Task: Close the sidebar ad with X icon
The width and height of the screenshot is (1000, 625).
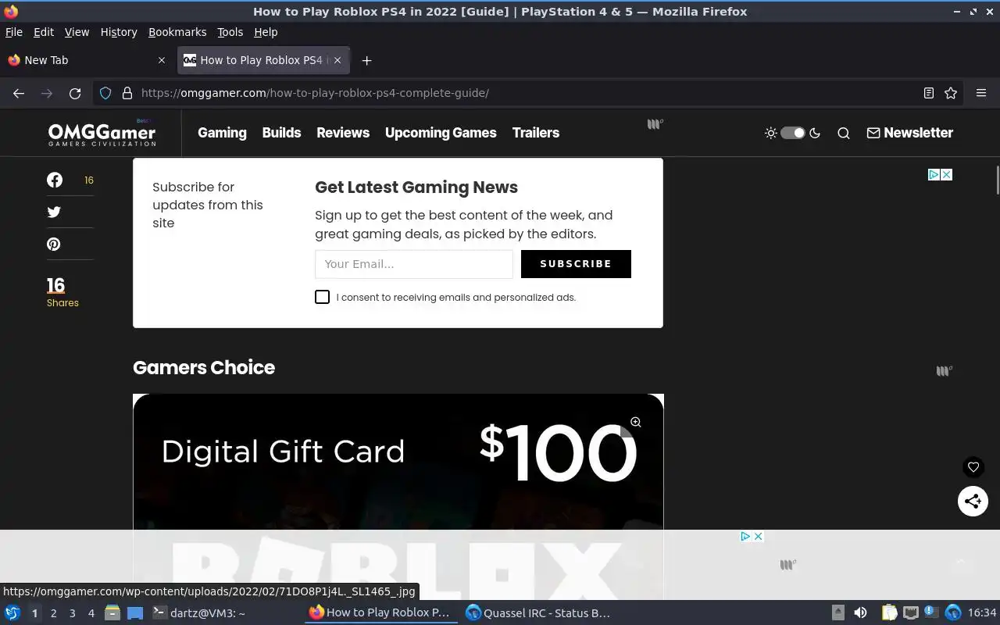Action: pyautogui.click(x=946, y=174)
